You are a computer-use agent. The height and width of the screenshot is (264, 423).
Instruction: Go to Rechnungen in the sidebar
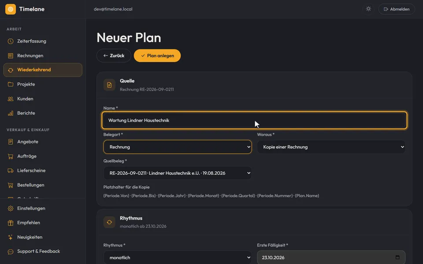tap(43, 56)
